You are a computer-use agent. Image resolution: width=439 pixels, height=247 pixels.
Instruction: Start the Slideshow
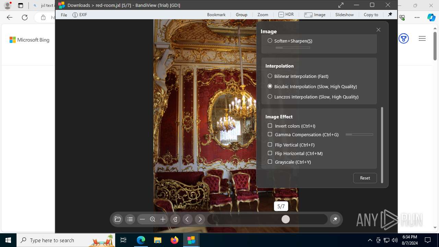[x=344, y=15]
